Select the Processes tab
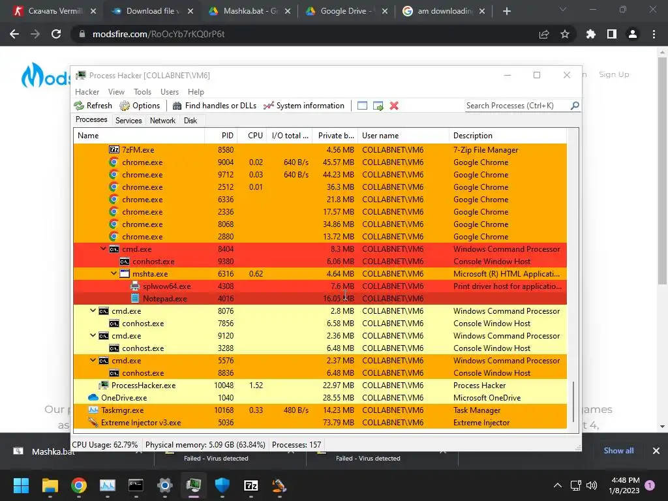The image size is (668, 501). point(91,120)
